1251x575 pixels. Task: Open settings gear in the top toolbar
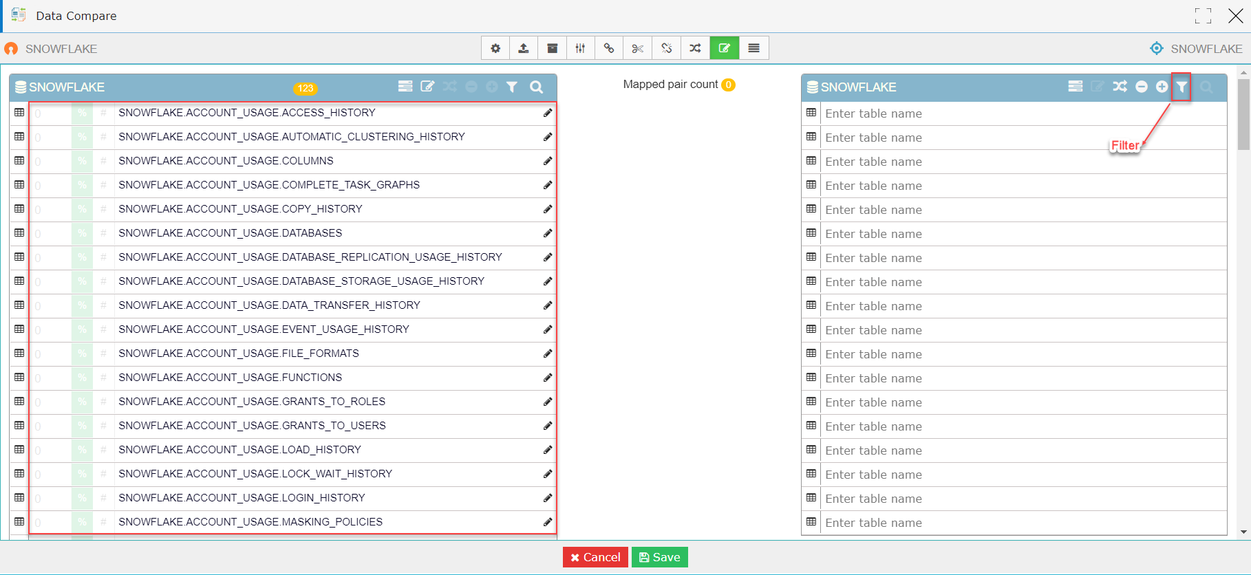coord(495,48)
